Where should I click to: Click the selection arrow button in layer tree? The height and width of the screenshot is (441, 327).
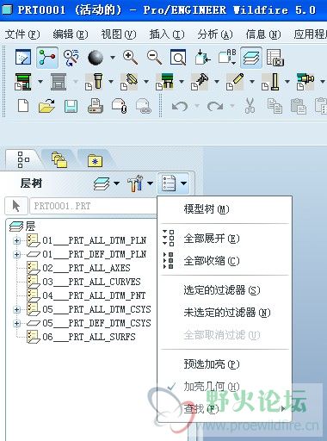tap(16, 206)
